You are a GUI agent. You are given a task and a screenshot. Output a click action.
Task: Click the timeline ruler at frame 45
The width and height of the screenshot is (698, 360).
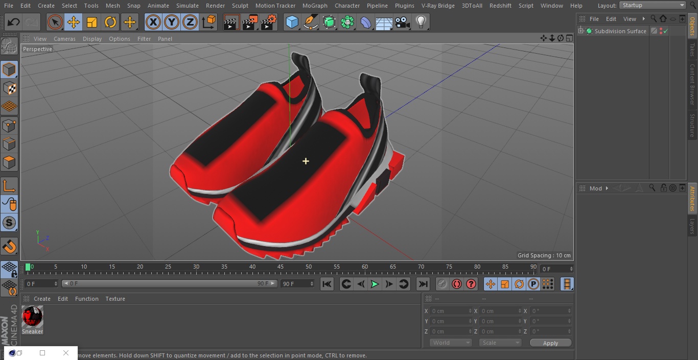pos(281,267)
